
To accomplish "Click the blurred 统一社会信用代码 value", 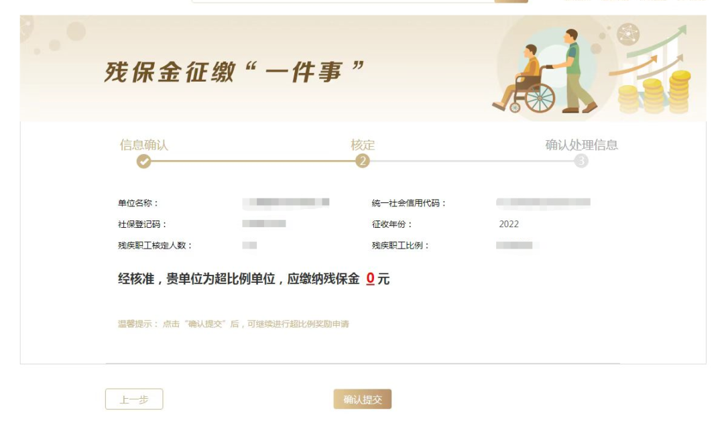I will coord(544,202).
